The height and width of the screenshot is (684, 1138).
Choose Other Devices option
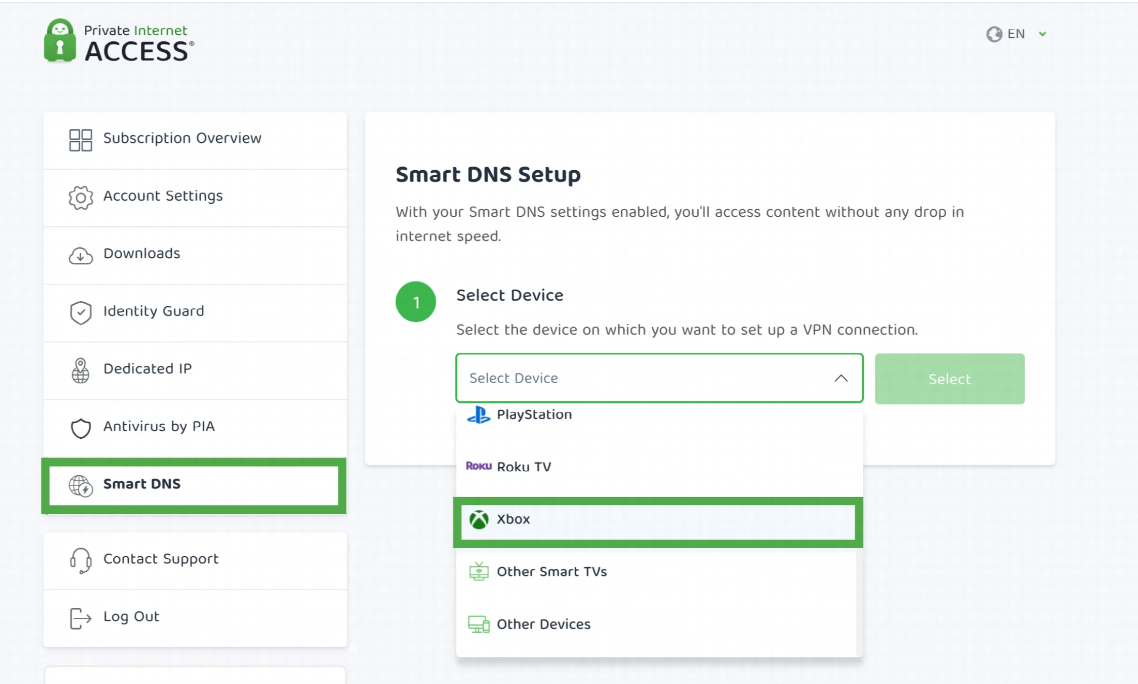click(x=656, y=624)
